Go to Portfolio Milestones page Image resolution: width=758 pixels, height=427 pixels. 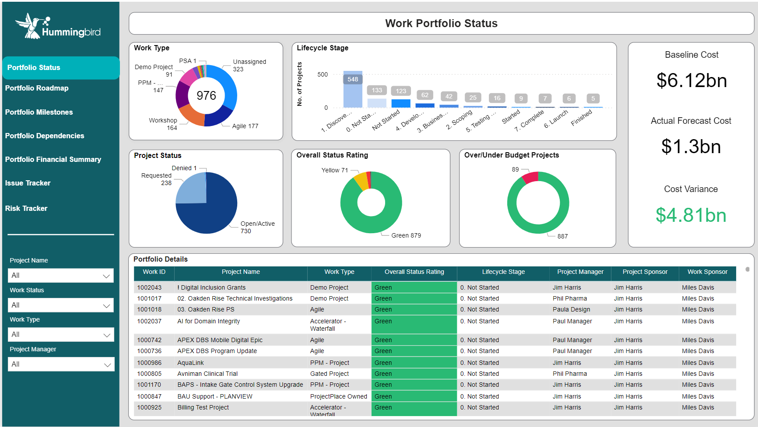click(x=39, y=112)
